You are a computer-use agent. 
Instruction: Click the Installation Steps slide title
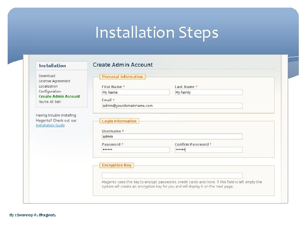(157, 33)
